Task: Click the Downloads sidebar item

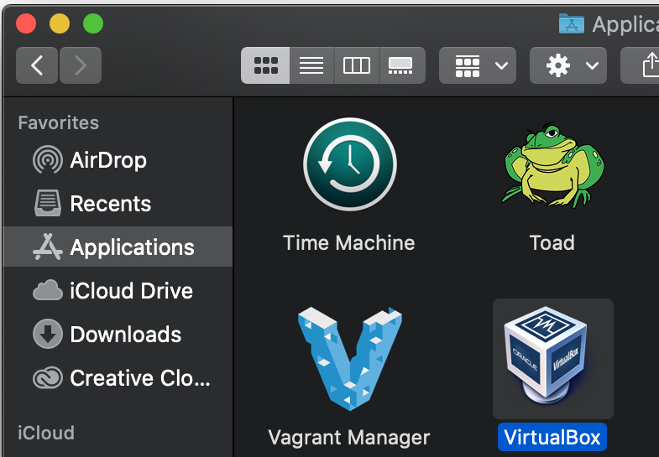Action: click(x=125, y=335)
